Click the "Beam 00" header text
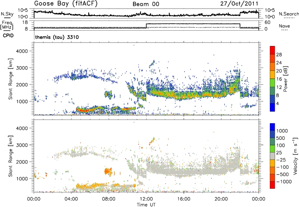Image resolution: width=299 pixels, height=207 pixels. click(x=146, y=4)
